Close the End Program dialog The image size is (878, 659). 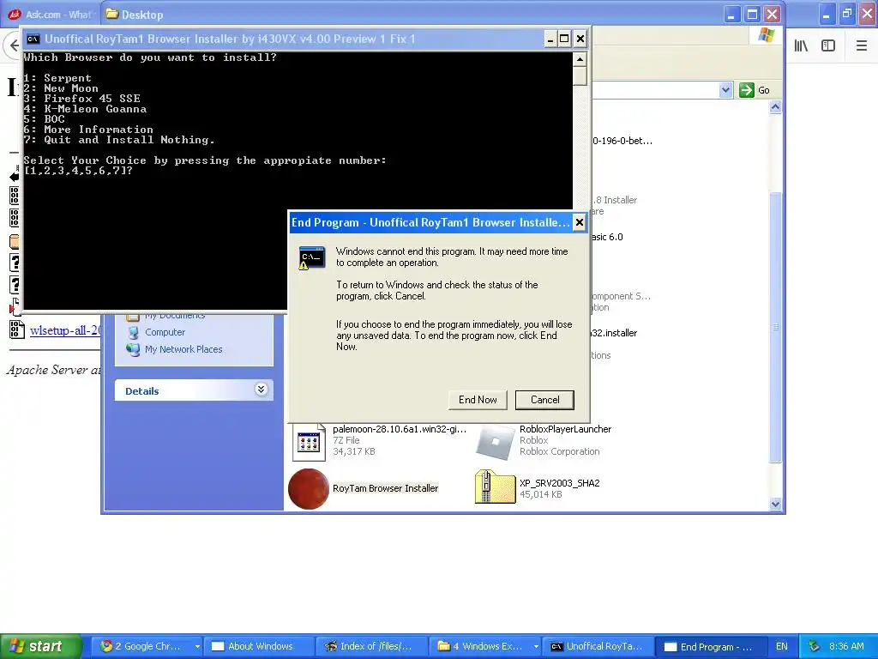(x=580, y=222)
